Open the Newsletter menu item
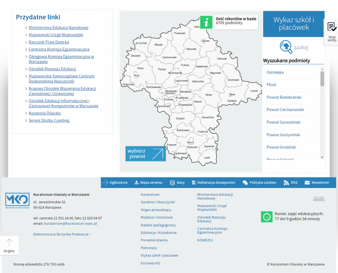Screen dimensions: 338x273 [316, 183]
